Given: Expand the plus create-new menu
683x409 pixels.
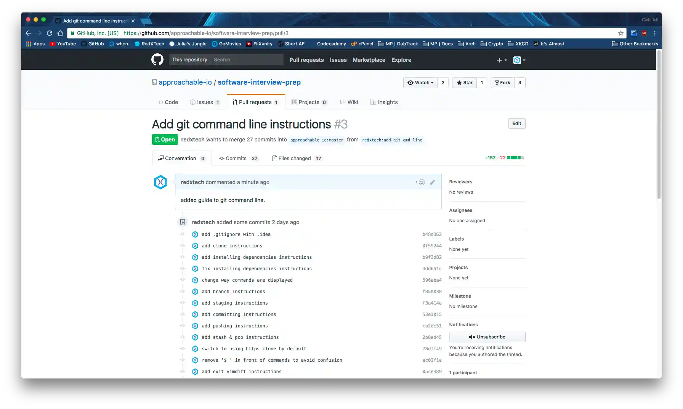Looking at the screenshot, I should [502, 60].
